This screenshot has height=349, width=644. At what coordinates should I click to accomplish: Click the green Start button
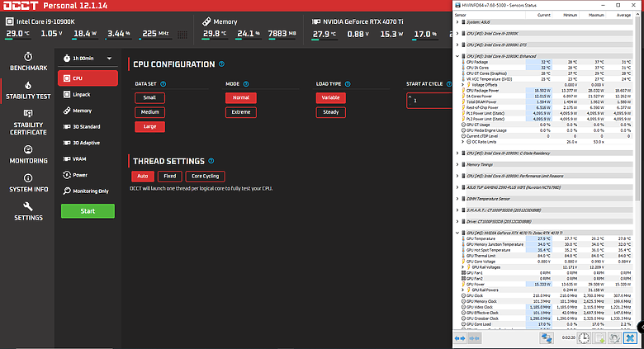tap(88, 211)
